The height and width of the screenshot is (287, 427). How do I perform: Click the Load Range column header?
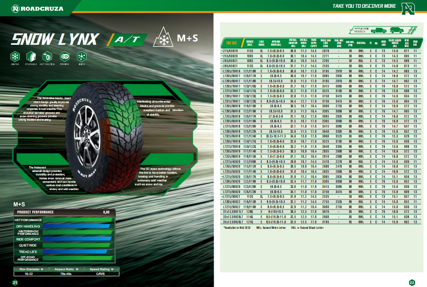pyautogui.click(x=262, y=43)
